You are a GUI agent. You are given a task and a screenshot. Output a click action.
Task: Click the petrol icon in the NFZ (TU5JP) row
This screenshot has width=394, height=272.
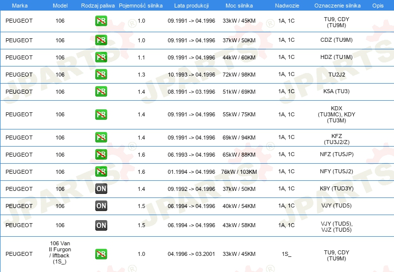(x=101, y=155)
